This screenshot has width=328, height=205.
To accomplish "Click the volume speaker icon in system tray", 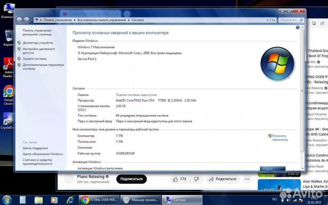I will (289, 200).
